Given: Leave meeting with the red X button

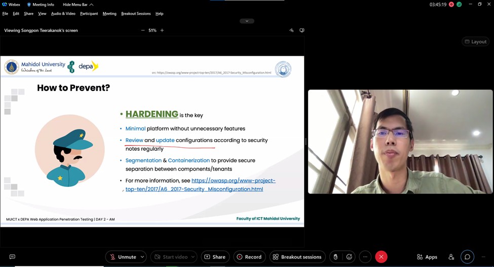Looking at the screenshot, I should tap(381, 257).
